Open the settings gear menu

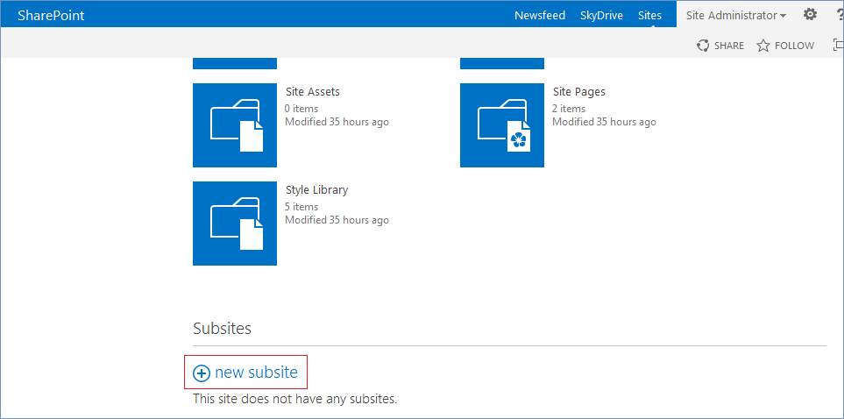click(x=810, y=15)
